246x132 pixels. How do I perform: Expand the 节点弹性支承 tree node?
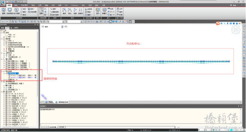pos(4,57)
